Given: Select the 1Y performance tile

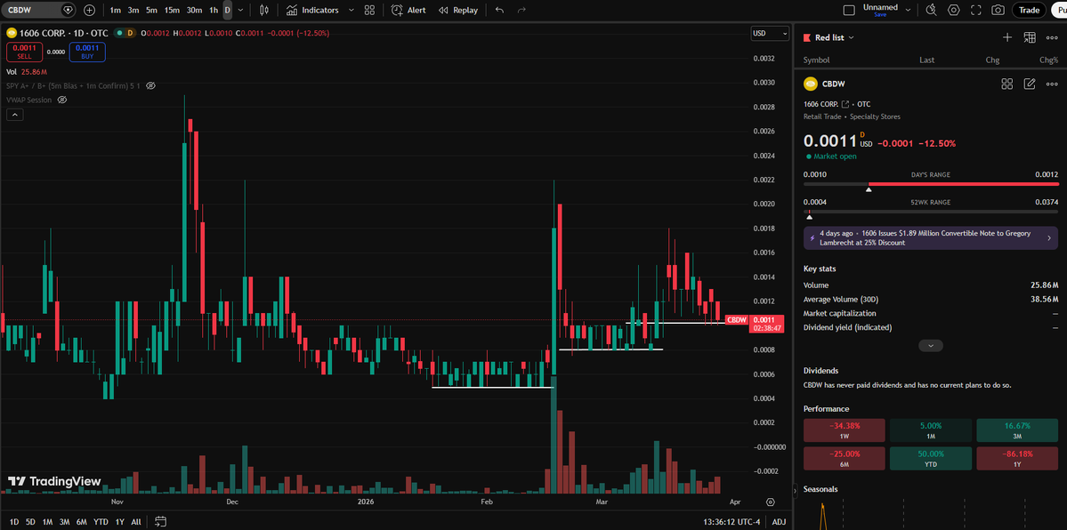Looking at the screenshot, I should tap(1016, 459).
